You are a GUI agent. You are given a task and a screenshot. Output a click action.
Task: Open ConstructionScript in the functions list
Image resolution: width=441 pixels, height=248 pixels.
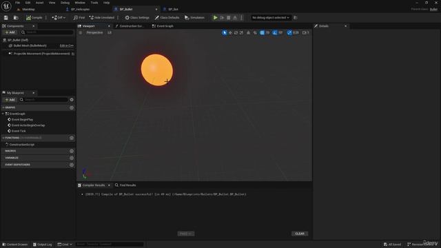[x=22, y=145]
